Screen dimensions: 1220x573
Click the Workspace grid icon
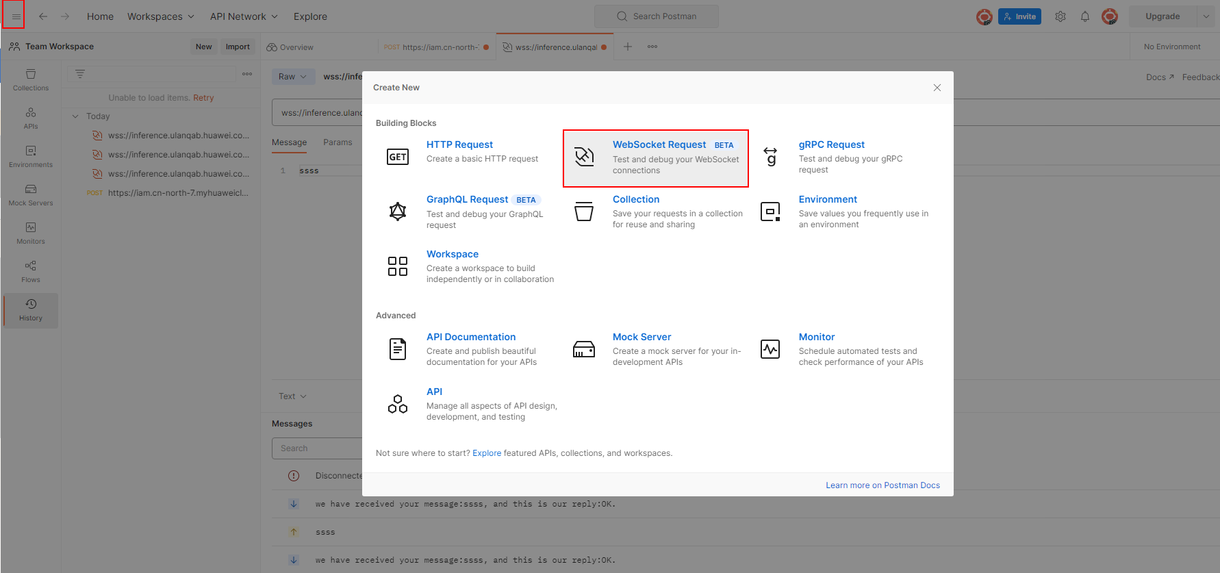(398, 266)
